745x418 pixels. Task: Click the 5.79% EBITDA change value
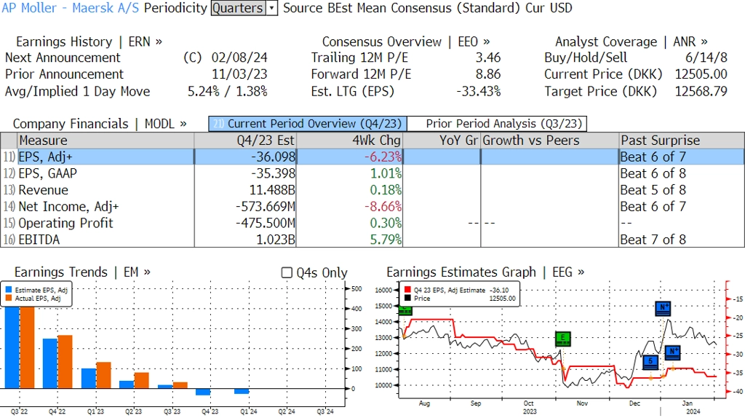tap(386, 240)
